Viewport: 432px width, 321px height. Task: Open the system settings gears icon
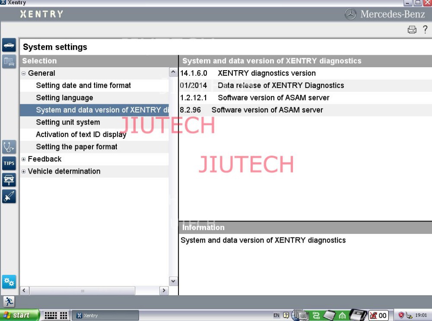click(x=9, y=282)
